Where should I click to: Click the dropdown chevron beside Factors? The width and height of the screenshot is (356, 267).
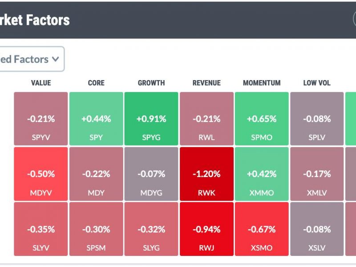coord(55,60)
